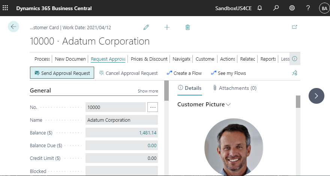The width and height of the screenshot is (330, 176).
Task: Click the Name field Adatum Corporation
Action: coord(121,120)
